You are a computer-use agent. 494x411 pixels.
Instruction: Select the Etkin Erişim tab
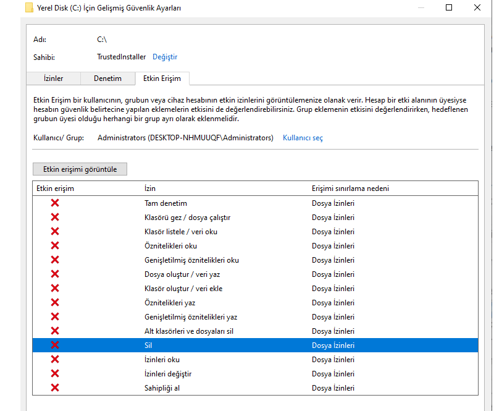[x=162, y=78]
